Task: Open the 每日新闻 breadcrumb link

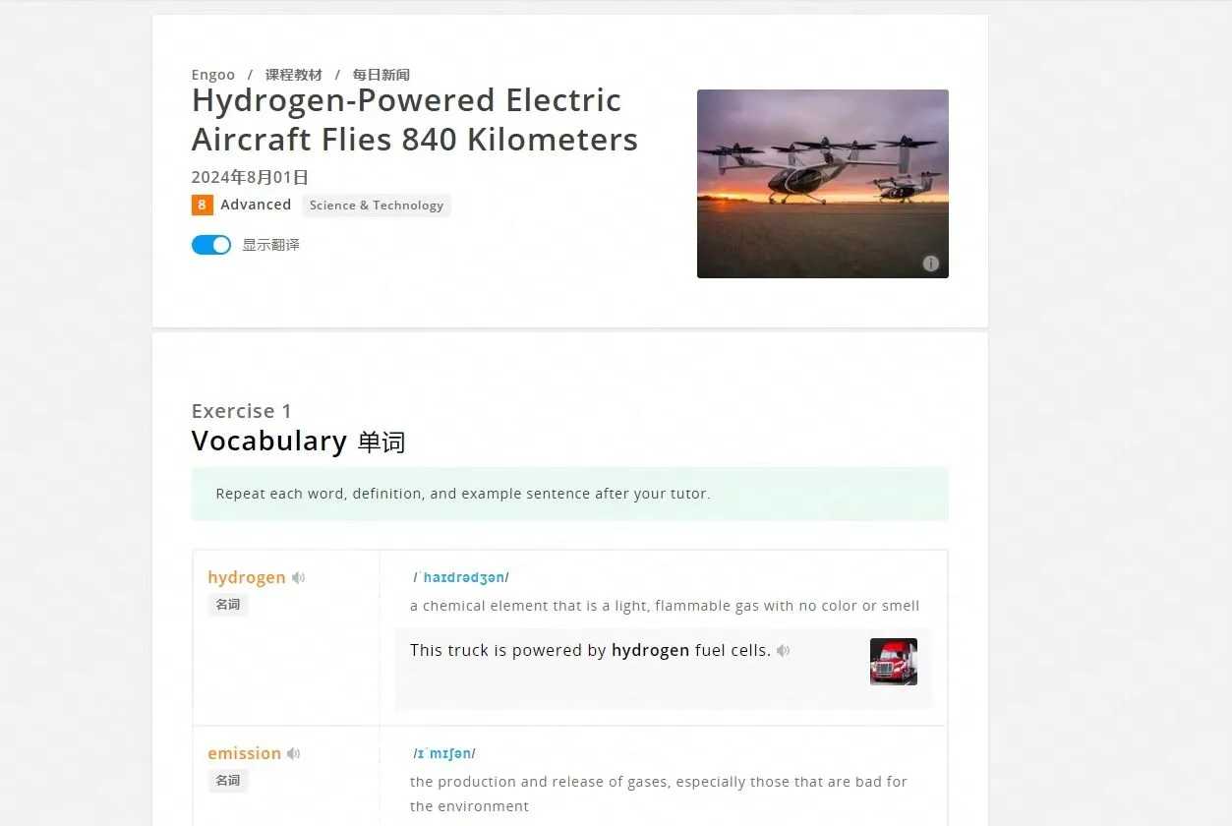Action: (381, 75)
